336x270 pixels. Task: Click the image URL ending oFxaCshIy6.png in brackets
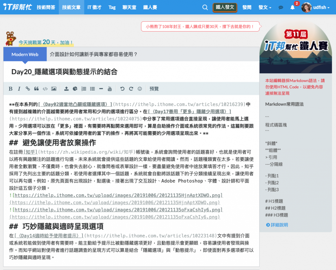(117, 210)
